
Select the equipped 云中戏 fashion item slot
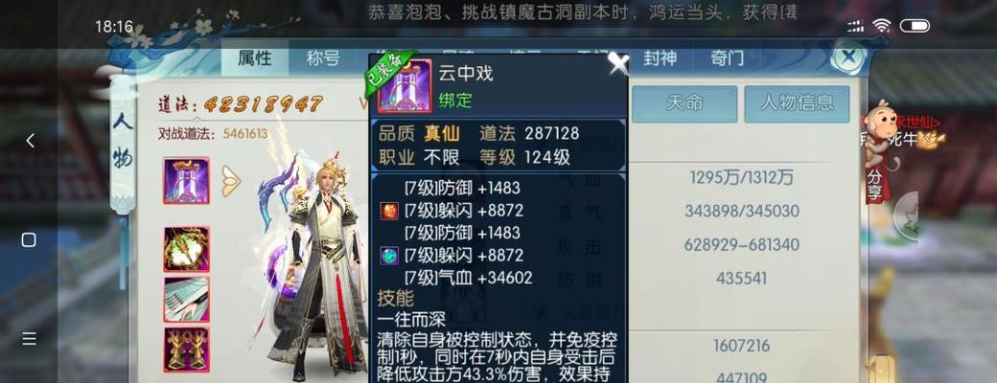tap(186, 181)
